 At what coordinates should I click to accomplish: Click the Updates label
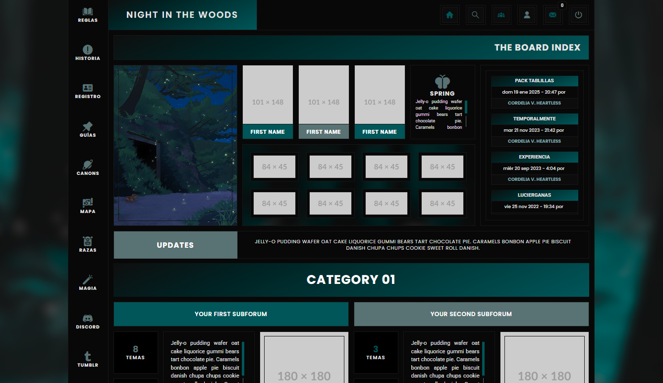pyautogui.click(x=175, y=245)
